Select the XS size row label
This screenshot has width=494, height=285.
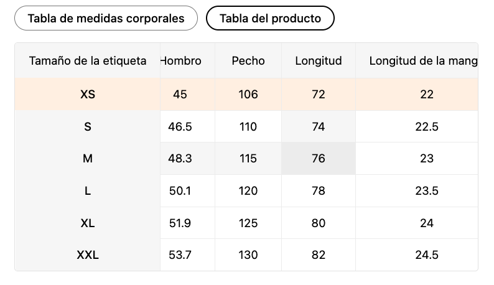point(88,95)
